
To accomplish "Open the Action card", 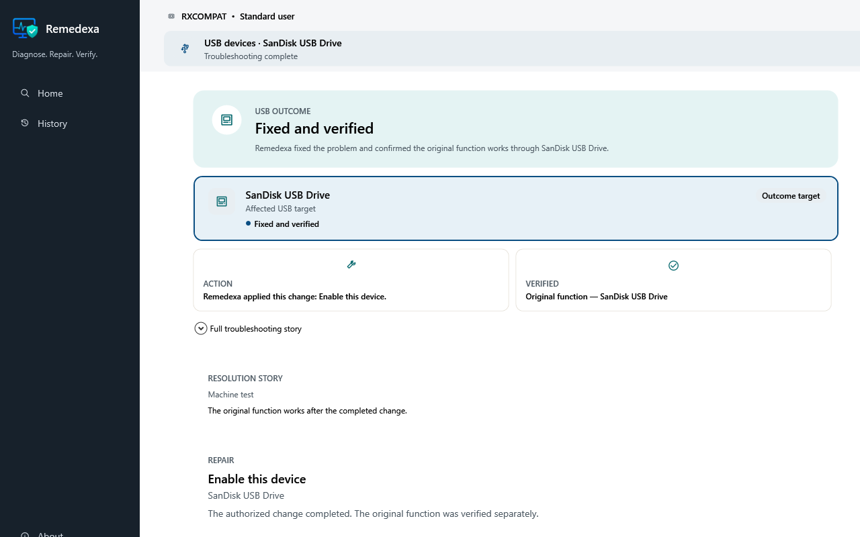I will (351, 280).
